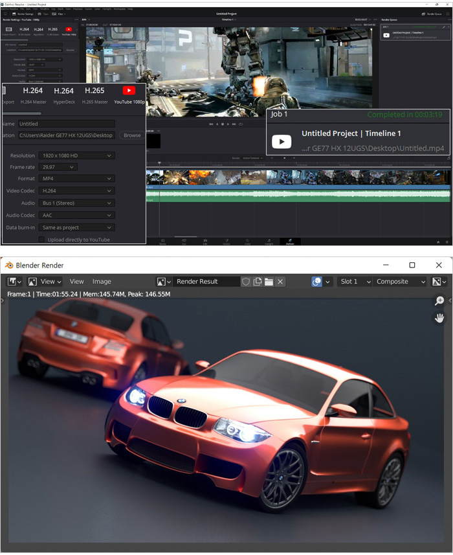
Task: Click the Tape toolbar button
Action: pos(43,14)
